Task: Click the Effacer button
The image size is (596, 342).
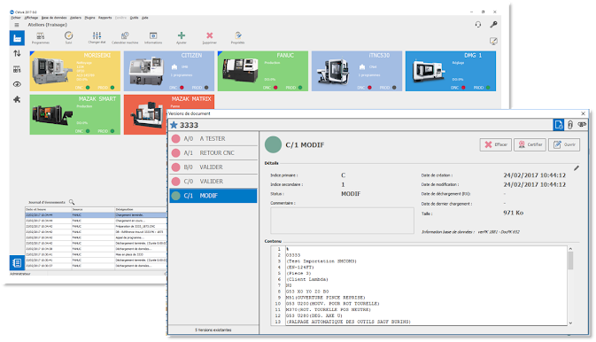Action: tap(496, 144)
